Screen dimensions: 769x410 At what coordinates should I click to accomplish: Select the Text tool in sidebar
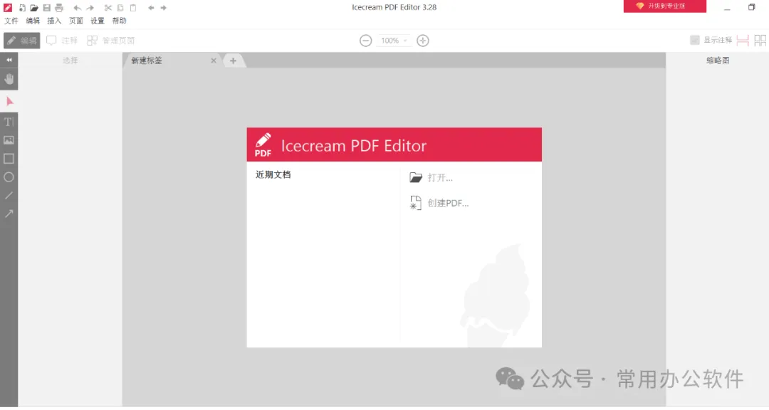tap(9, 122)
